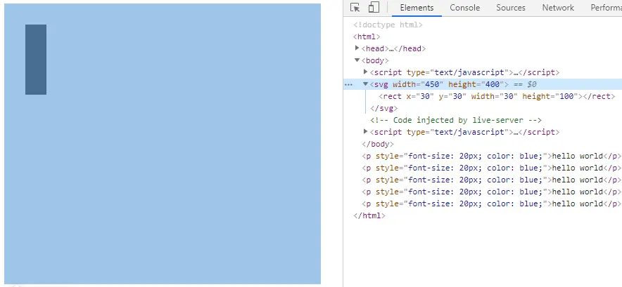
Task: Select the closing html tag
Action: (369, 215)
